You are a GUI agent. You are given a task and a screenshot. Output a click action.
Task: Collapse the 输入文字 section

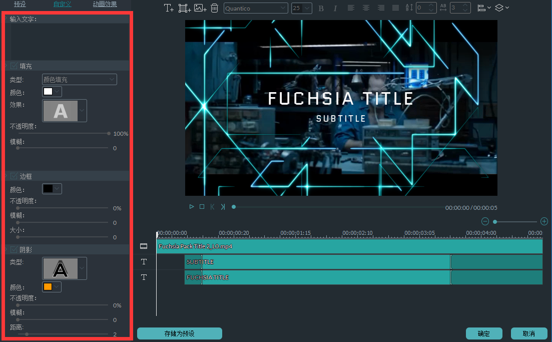coord(7,19)
